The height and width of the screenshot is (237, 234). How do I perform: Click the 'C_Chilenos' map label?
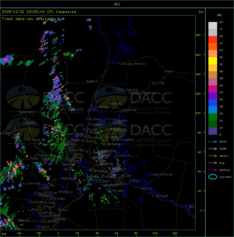click(27, 123)
